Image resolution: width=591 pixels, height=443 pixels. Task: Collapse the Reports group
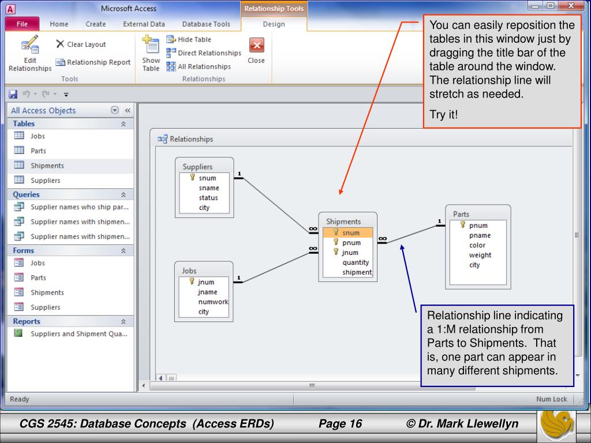pos(124,322)
